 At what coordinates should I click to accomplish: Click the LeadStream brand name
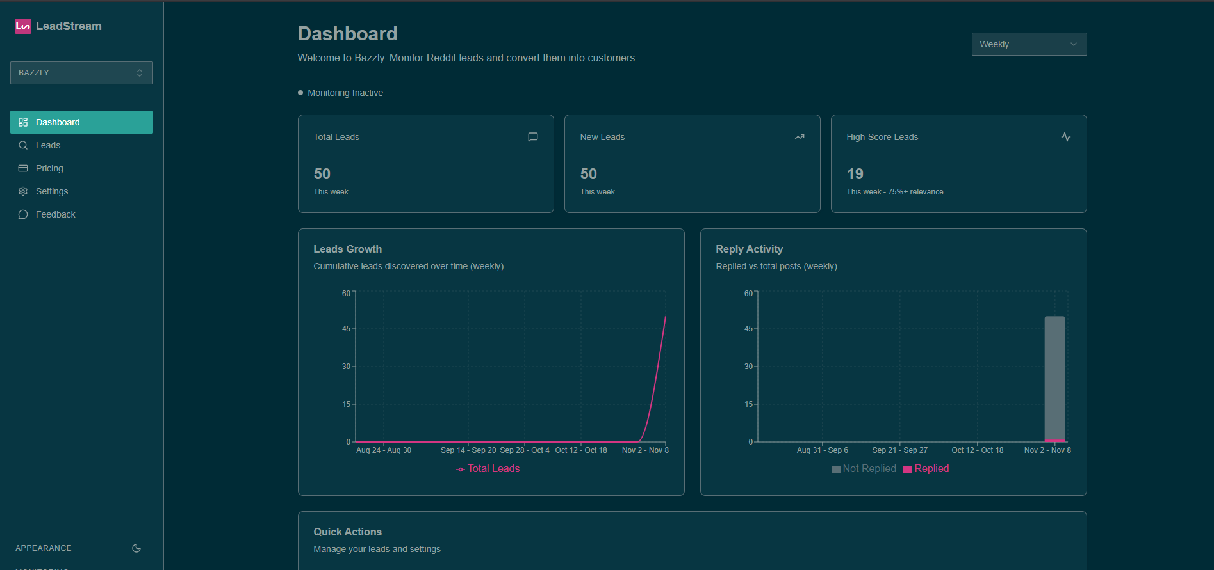tap(69, 26)
